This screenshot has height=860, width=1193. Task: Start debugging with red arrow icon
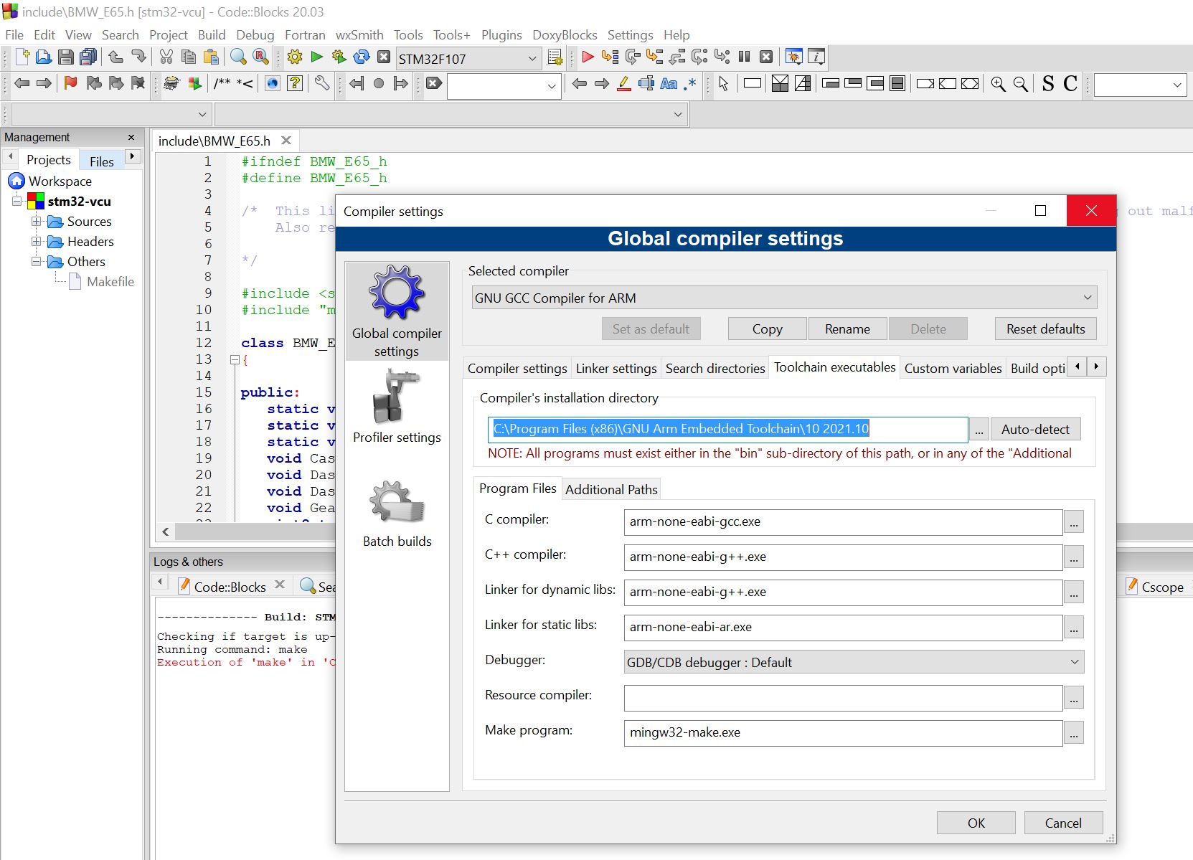[588, 57]
